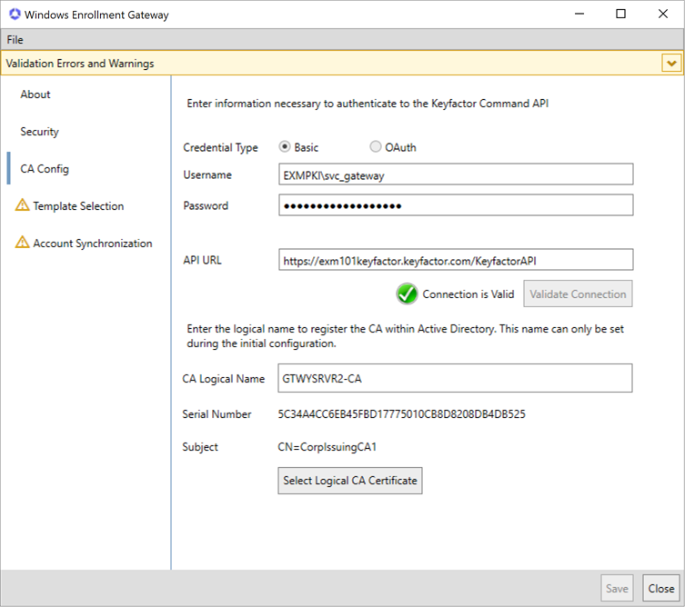Click the green Connection is Valid checkmark

(x=407, y=294)
